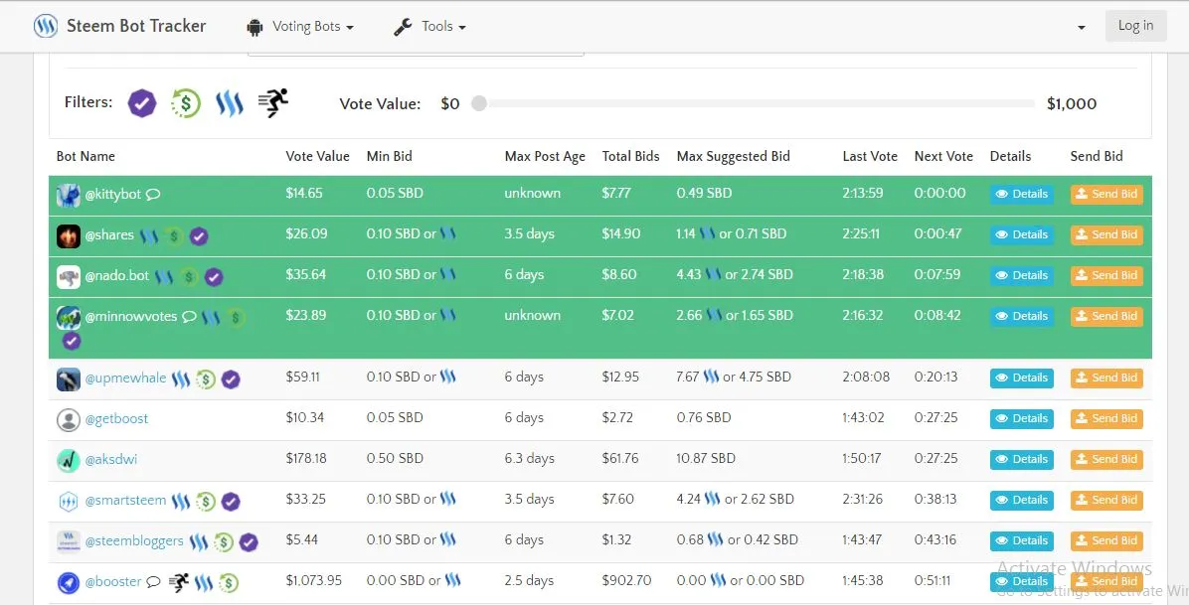Click the @minnowvotes avatar icon
Viewport: 1189px width, 605px height.
click(x=69, y=318)
